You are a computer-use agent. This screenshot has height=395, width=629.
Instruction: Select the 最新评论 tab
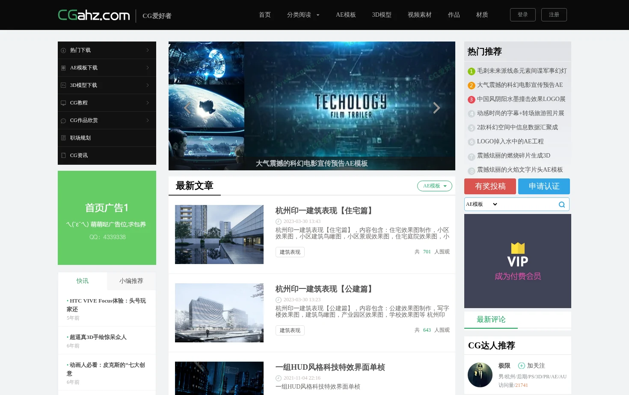[491, 320]
